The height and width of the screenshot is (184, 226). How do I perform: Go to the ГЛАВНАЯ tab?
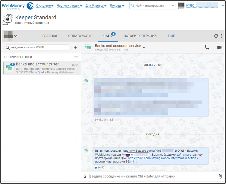50,36
